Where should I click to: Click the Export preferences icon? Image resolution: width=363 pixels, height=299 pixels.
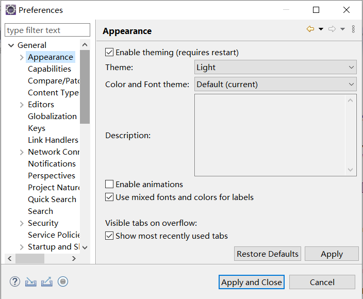click(x=47, y=282)
